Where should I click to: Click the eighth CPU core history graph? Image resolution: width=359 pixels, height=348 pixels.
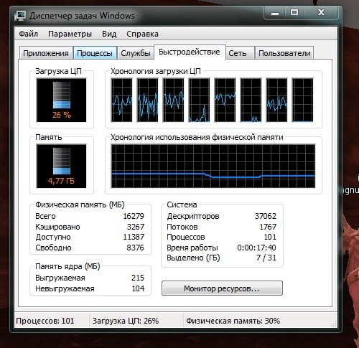tap(303, 100)
